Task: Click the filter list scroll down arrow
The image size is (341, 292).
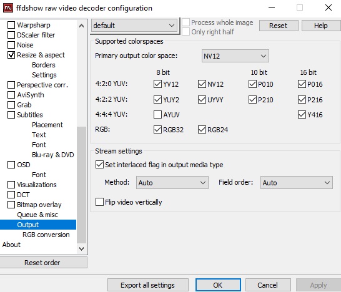Action: pos(82,248)
